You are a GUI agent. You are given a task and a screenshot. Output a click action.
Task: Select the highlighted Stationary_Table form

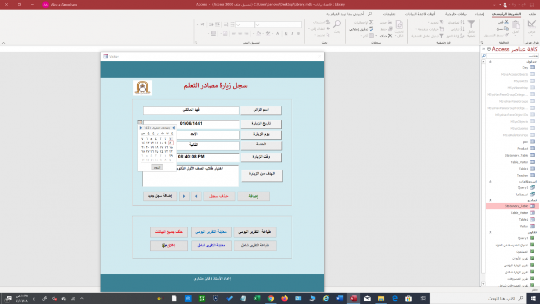tap(512, 206)
